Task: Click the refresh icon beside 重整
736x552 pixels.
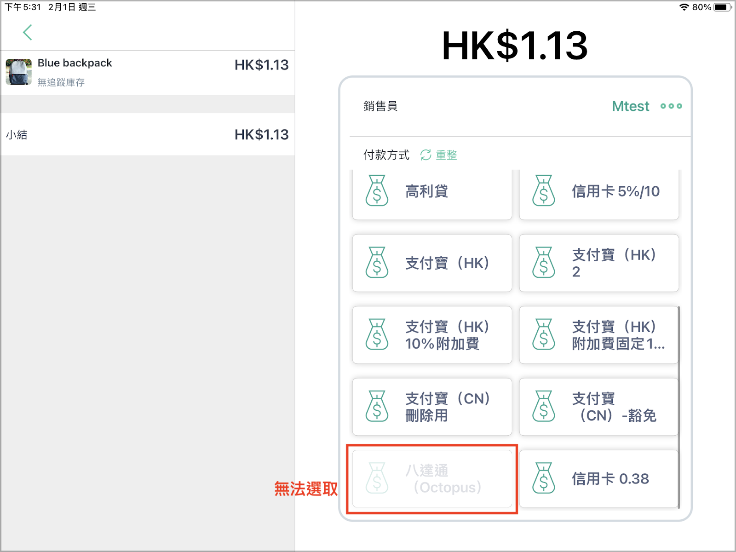Action: [425, 155]
